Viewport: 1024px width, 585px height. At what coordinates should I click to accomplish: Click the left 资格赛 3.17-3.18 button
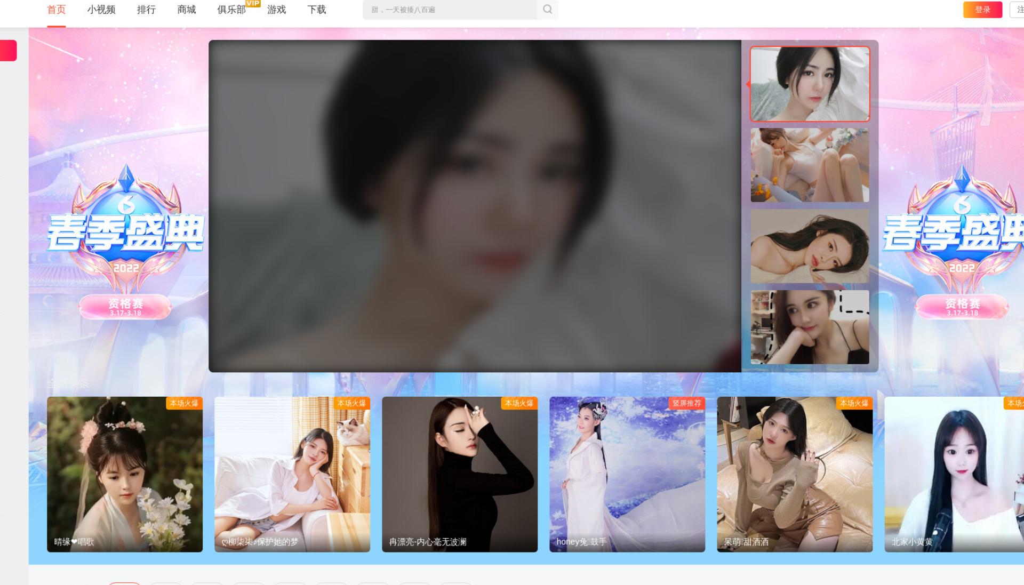125,307
